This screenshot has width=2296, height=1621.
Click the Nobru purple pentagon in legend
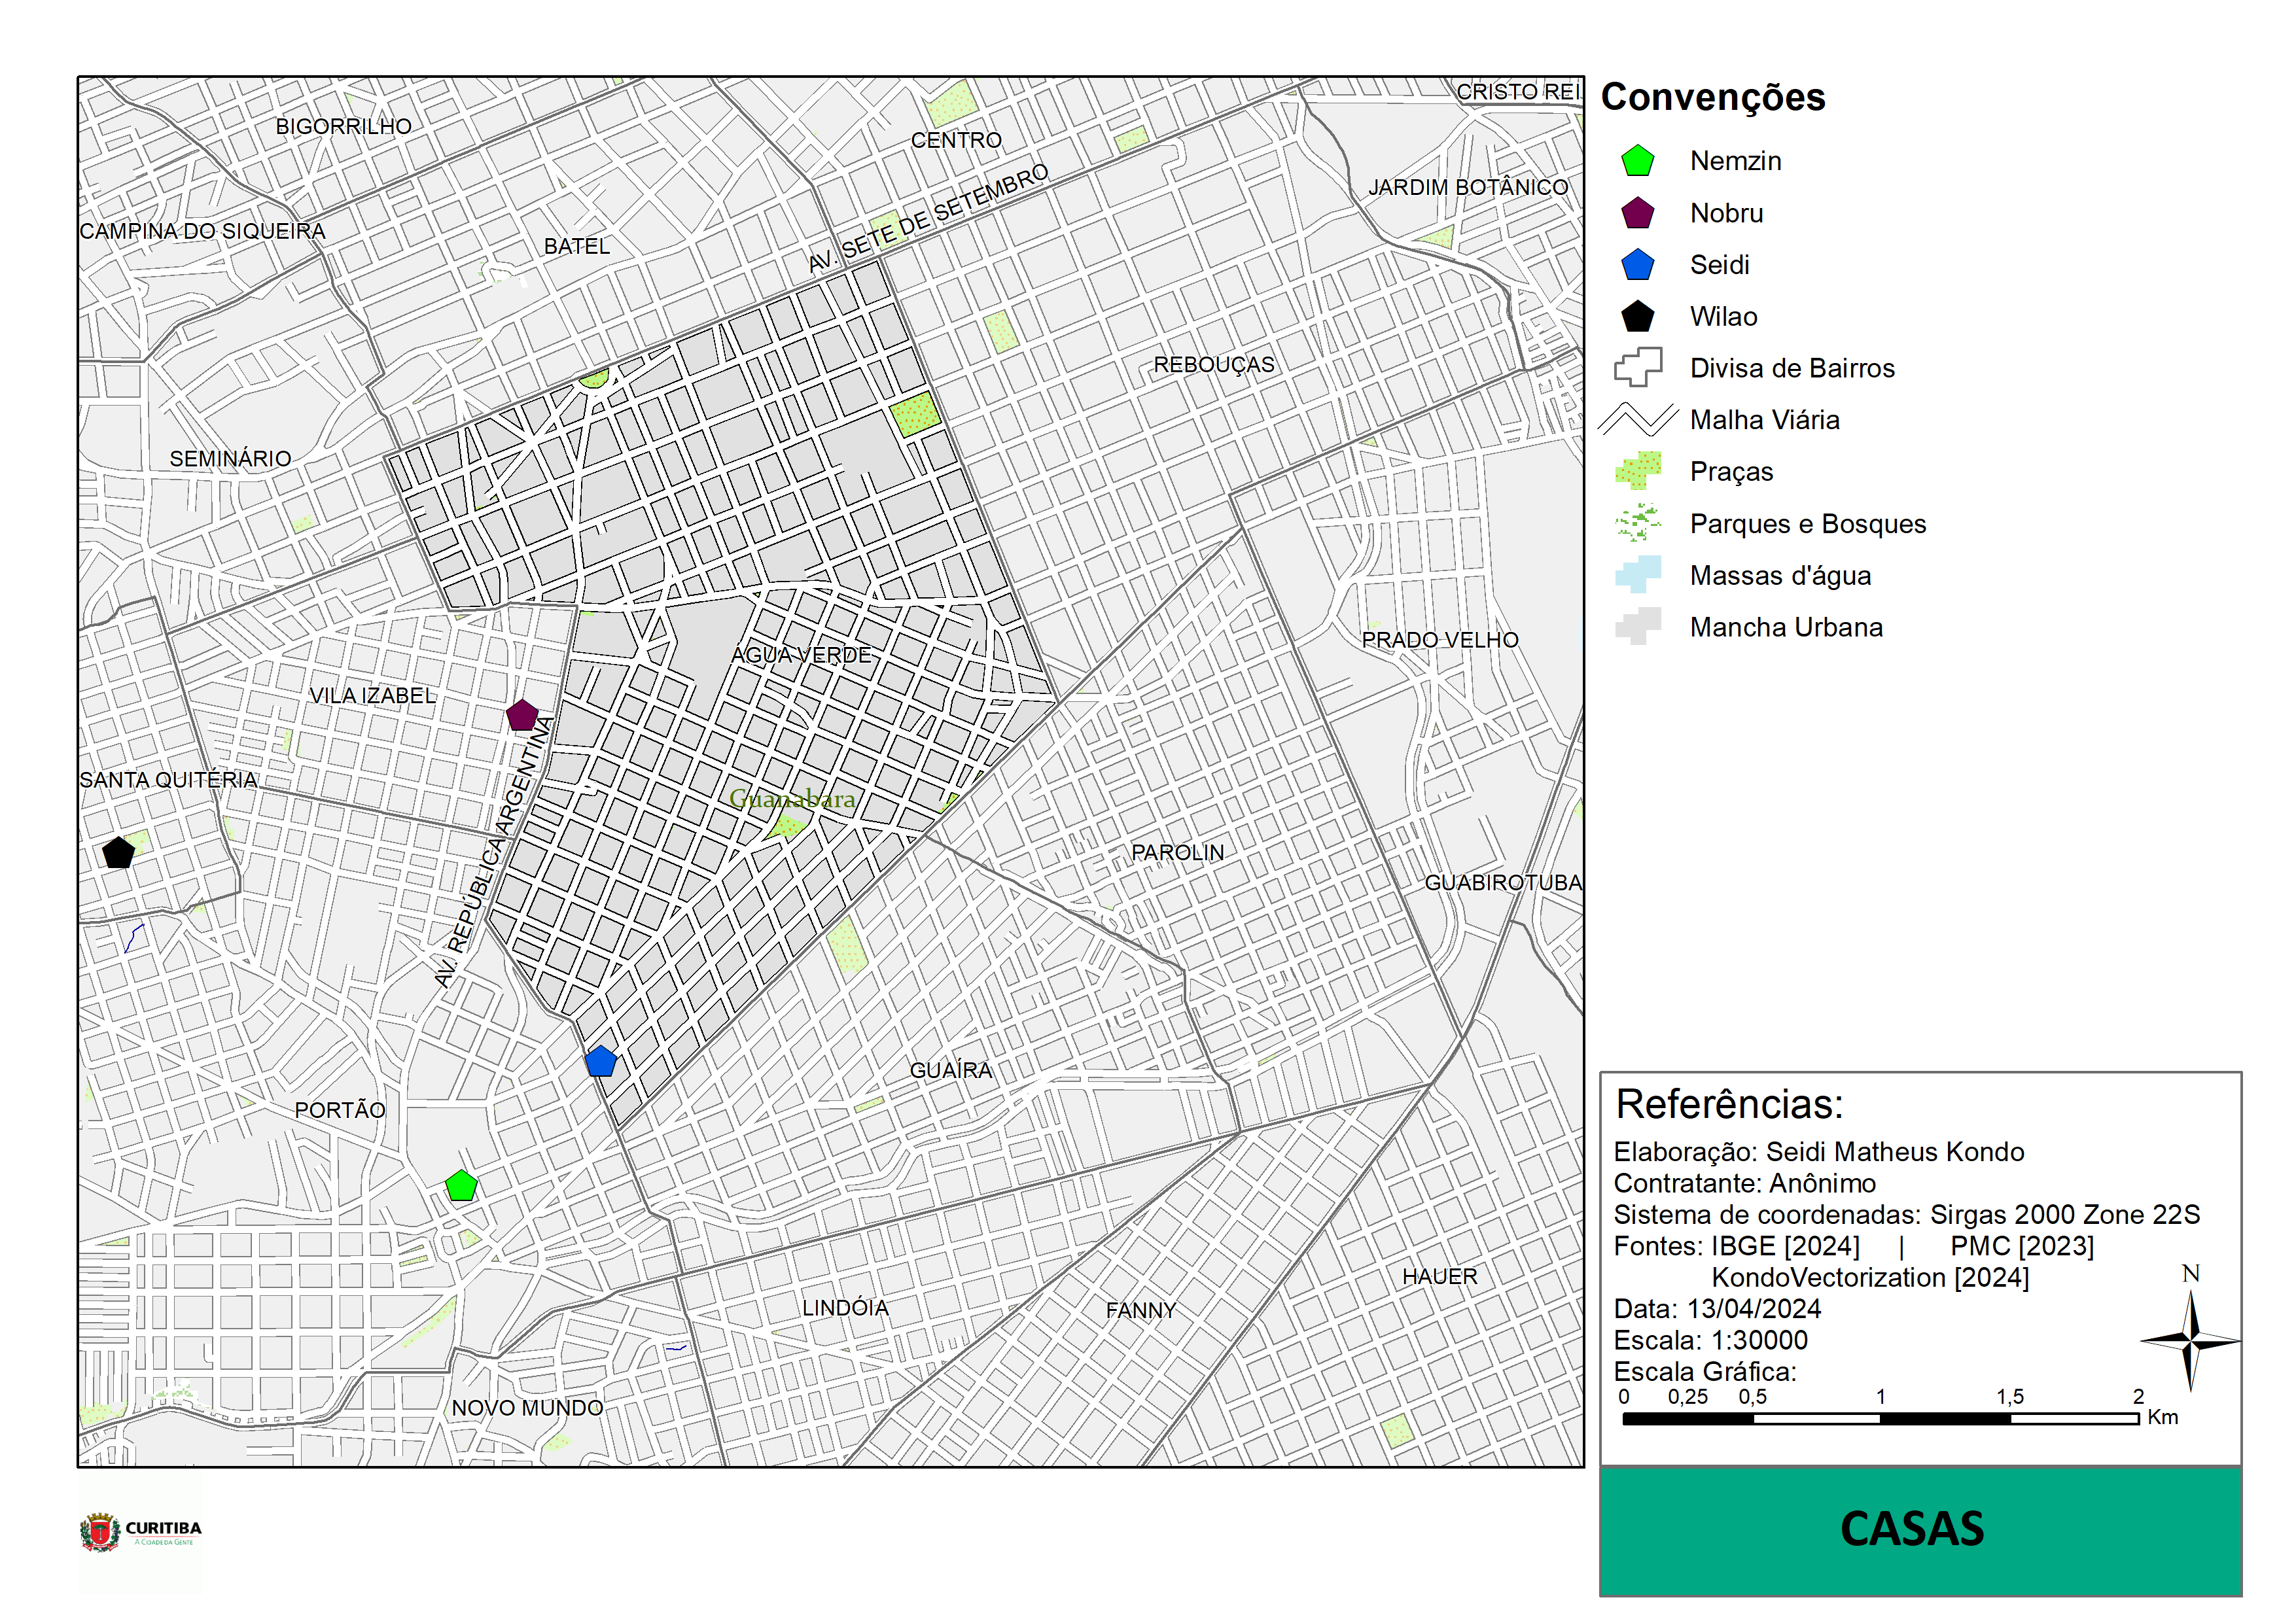pyautogui.click(x=1637, y=213)
